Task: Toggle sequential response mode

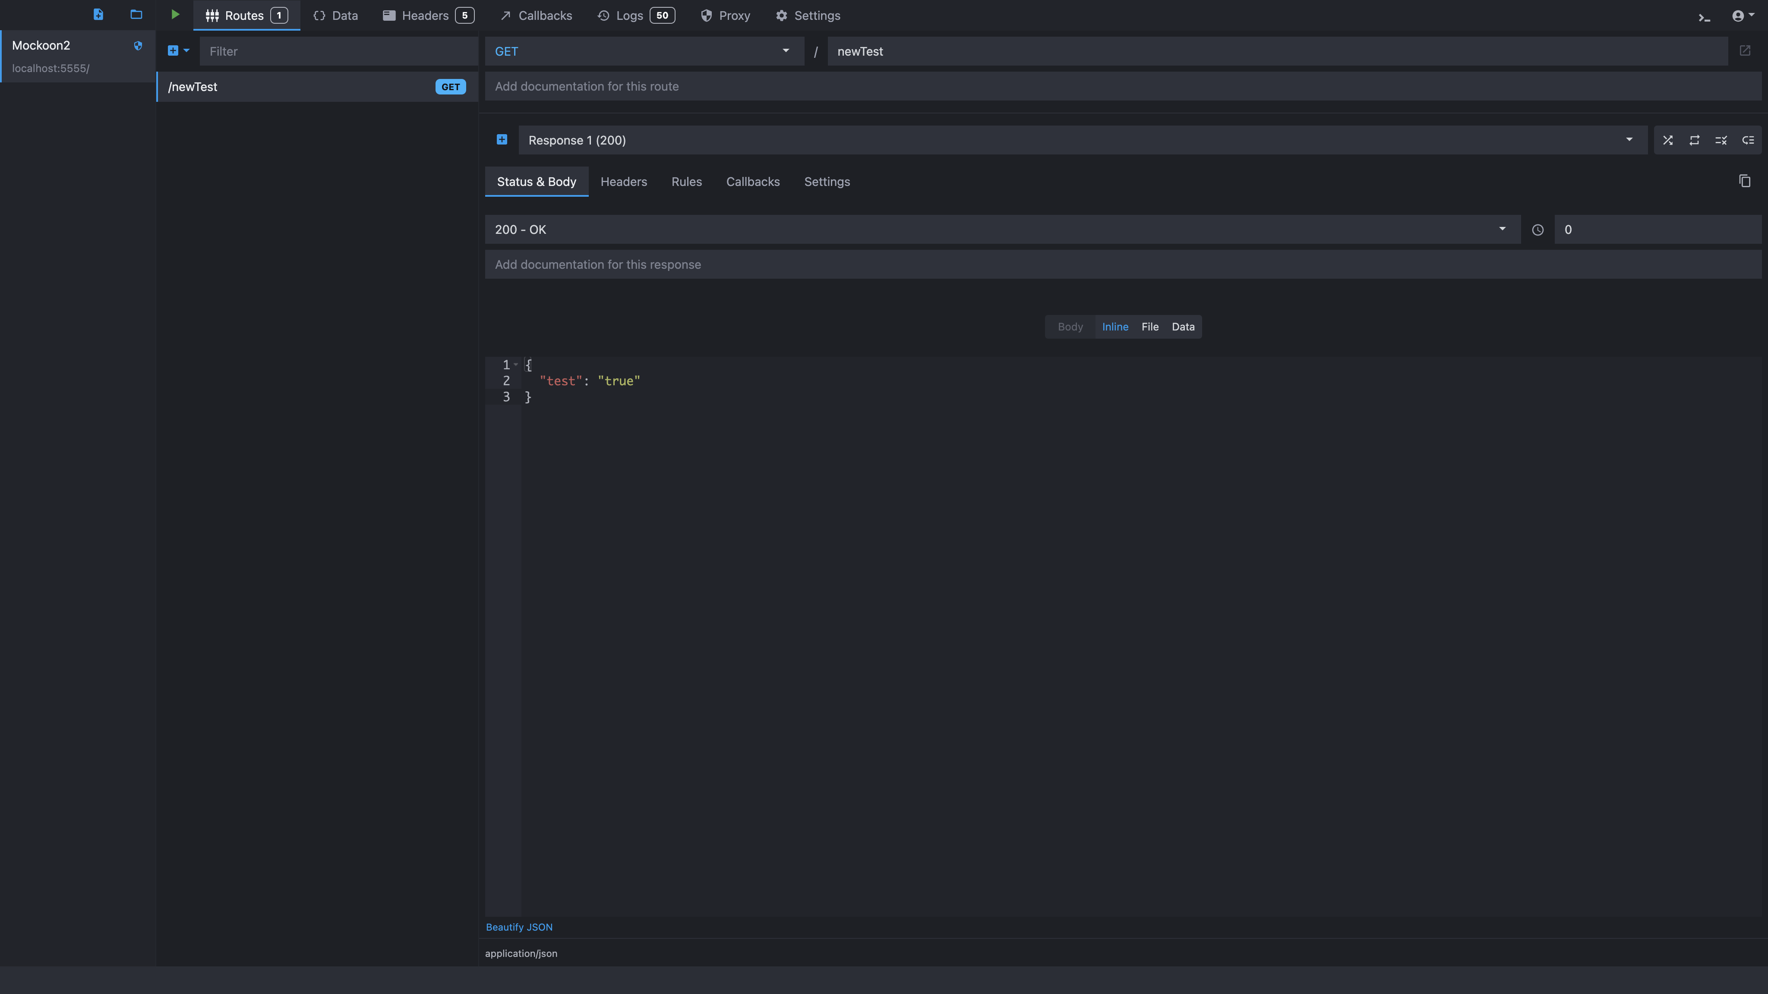Action: coord(1694,140)
